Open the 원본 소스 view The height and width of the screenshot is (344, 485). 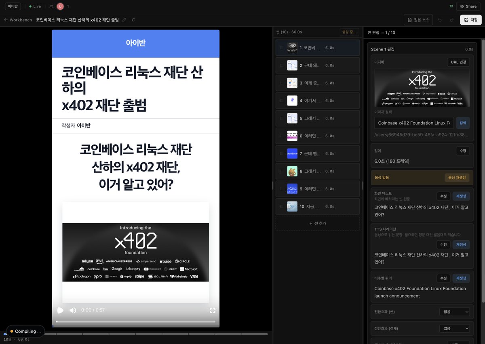pyautogui.click(x=419, y=20)
